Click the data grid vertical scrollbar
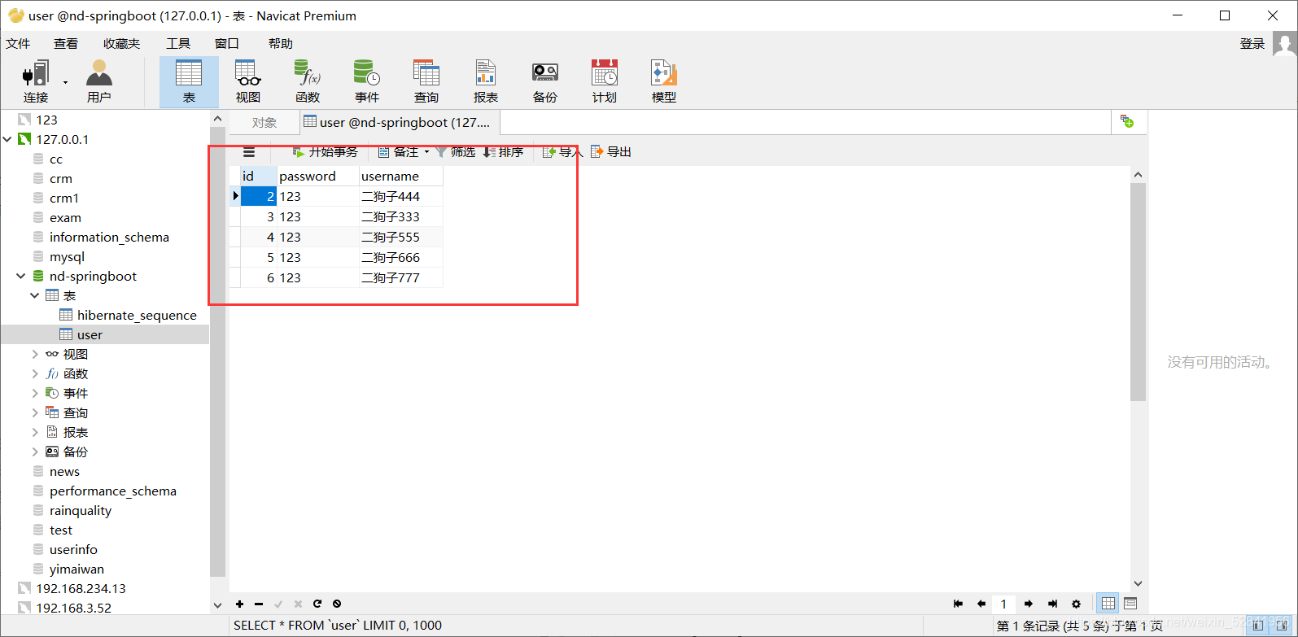This screenshot has height=637, width=1298. (x=1138, y=293)
